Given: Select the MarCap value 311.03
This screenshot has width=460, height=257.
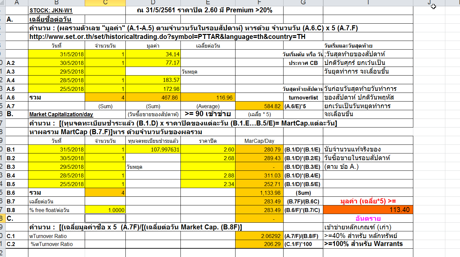Looking at the screenshot, I should click(259, 175).
